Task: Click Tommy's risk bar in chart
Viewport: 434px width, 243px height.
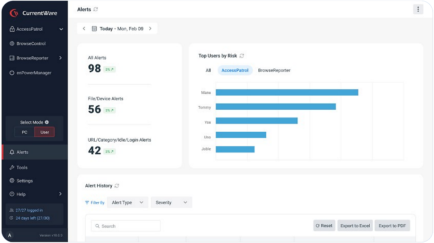Action: [x=276, y=107]
